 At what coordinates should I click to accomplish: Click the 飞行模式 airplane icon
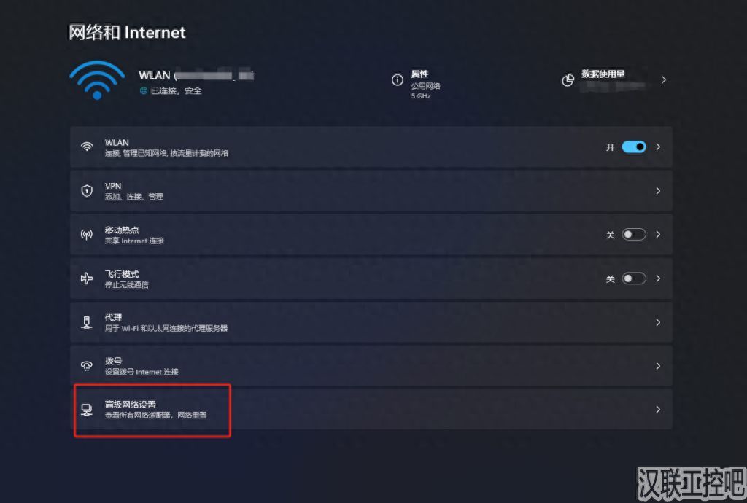[87, 278]
